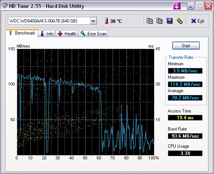This screenshot has height=174, width=214.
Task: Switch to the Benchmark tab
Action: [22, 33]
